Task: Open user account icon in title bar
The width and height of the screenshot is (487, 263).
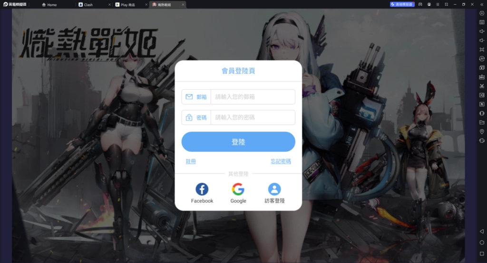Action: [x=429, y=4]
